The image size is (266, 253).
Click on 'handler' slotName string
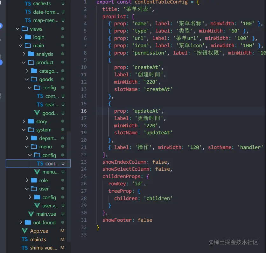(250, 147)
